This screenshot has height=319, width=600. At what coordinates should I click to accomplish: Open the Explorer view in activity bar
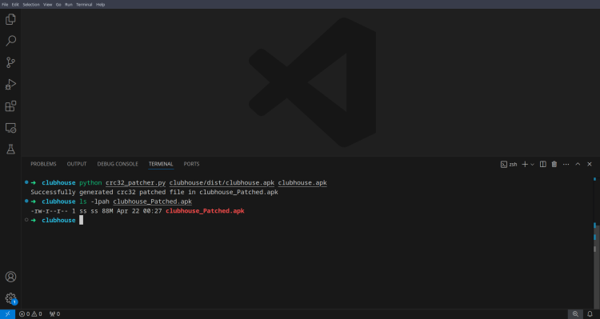point(10,19)
